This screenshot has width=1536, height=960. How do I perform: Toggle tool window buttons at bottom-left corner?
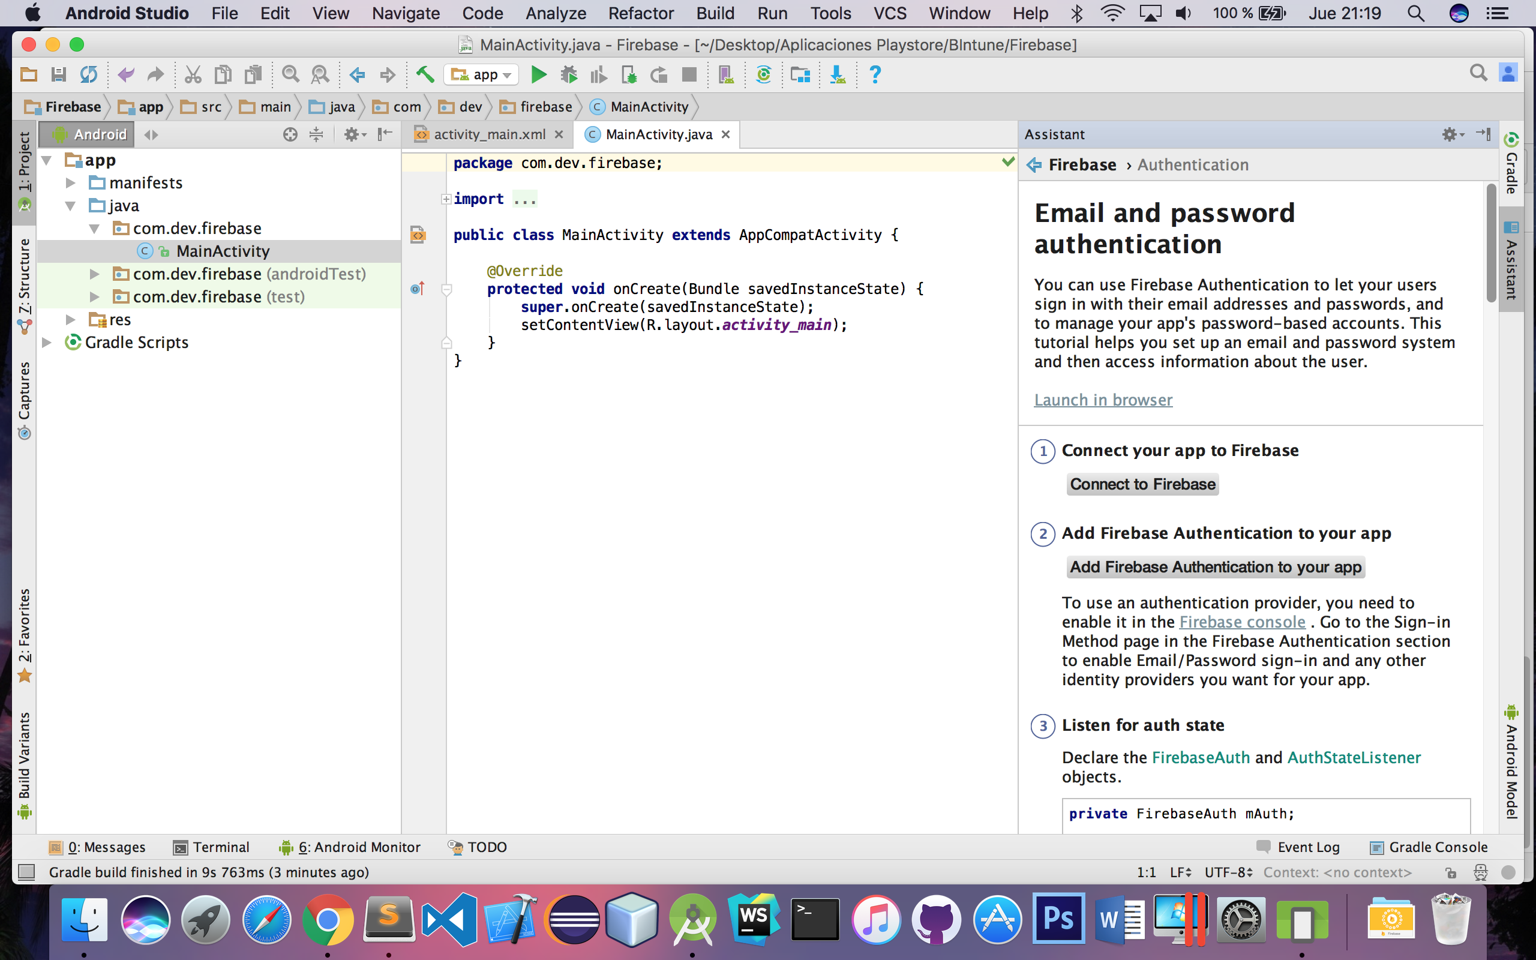tap(26, 872)
